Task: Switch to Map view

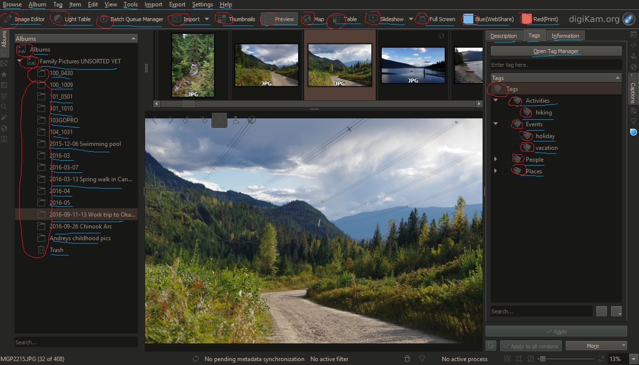Action: pos(314,19)
